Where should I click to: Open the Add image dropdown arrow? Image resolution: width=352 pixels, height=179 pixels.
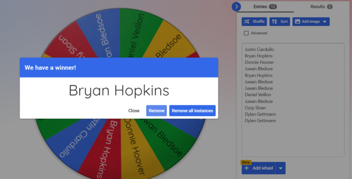click(x=325, y=22)
